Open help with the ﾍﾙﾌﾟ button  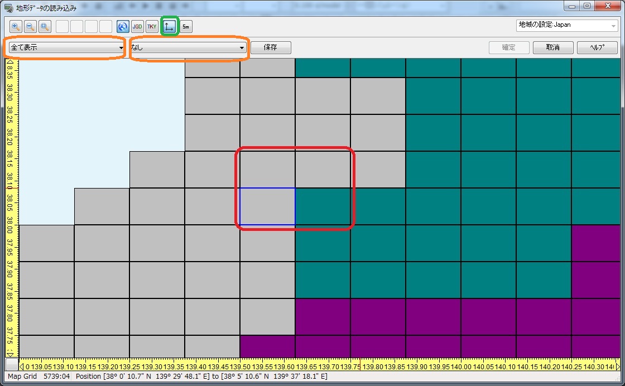coord(597,47)
